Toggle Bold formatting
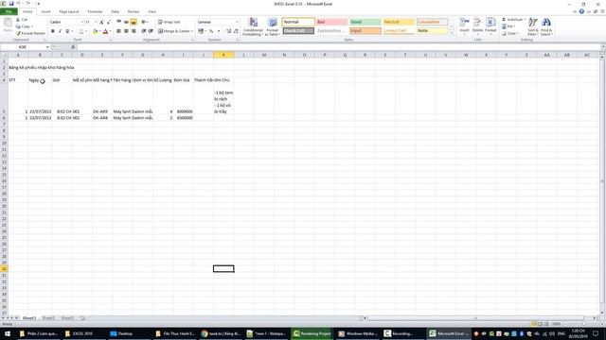This screenshot has width=606, height=340. 53,31
